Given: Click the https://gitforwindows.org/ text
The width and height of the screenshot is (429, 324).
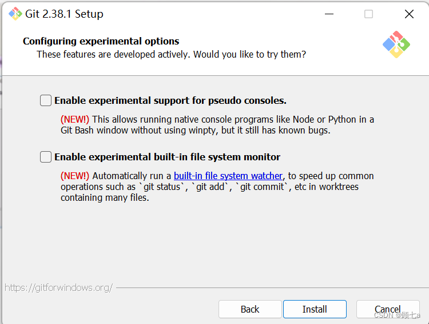Looking at the screenshot, I should [58, 287].
